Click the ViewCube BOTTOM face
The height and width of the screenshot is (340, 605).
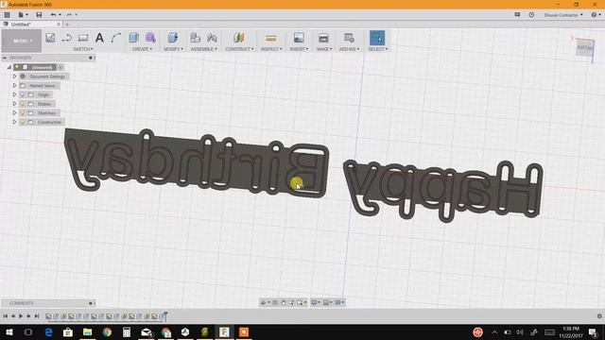click(x=584, y=48)
